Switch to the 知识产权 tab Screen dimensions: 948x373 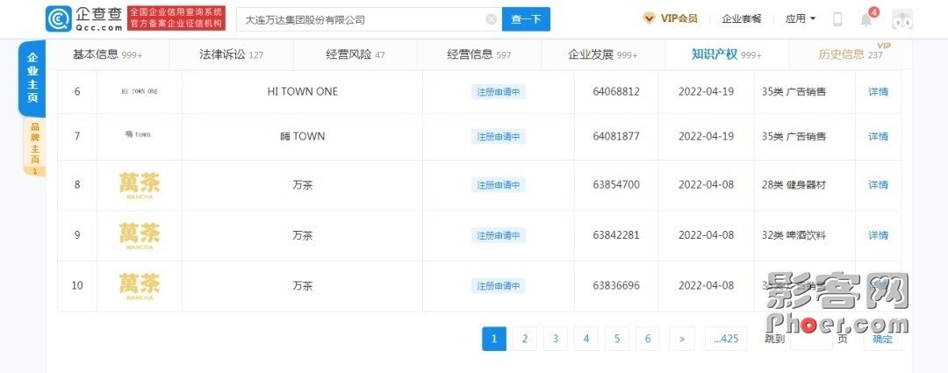[727, 54]
